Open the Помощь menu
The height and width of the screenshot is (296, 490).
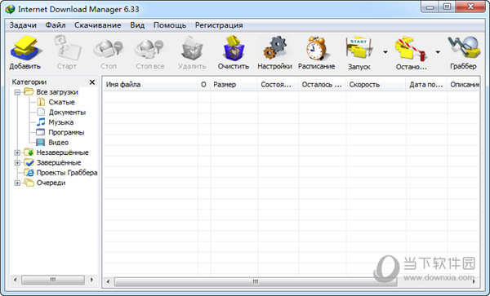(x=170, y=25)
